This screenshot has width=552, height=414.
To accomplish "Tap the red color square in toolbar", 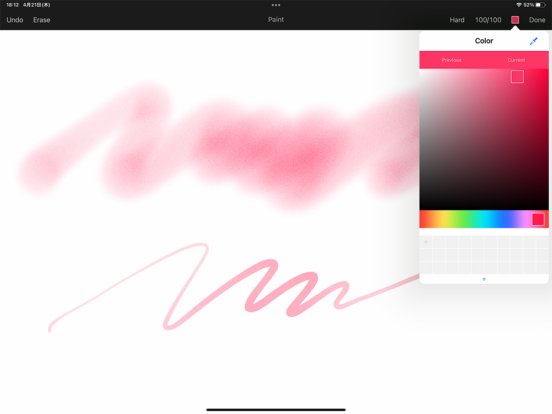I will (515, 20).
